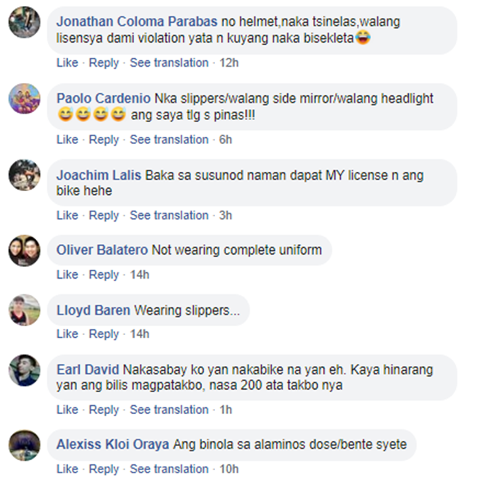Like Oliver Balatero's comment
Image resolution: width=486 pixels, height=481 pixels.
point(67,274)
